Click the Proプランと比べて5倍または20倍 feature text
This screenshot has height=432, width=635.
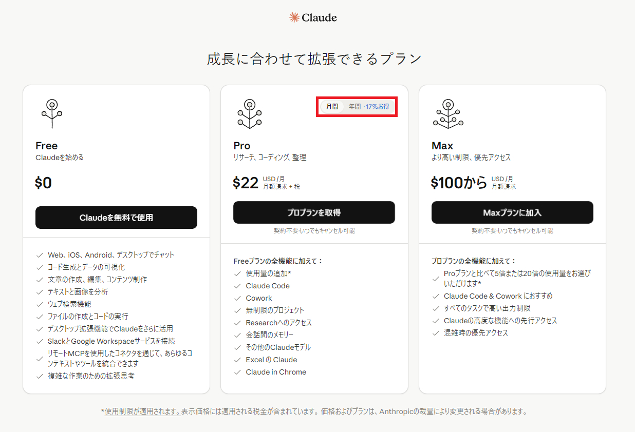tap(517, 279)
